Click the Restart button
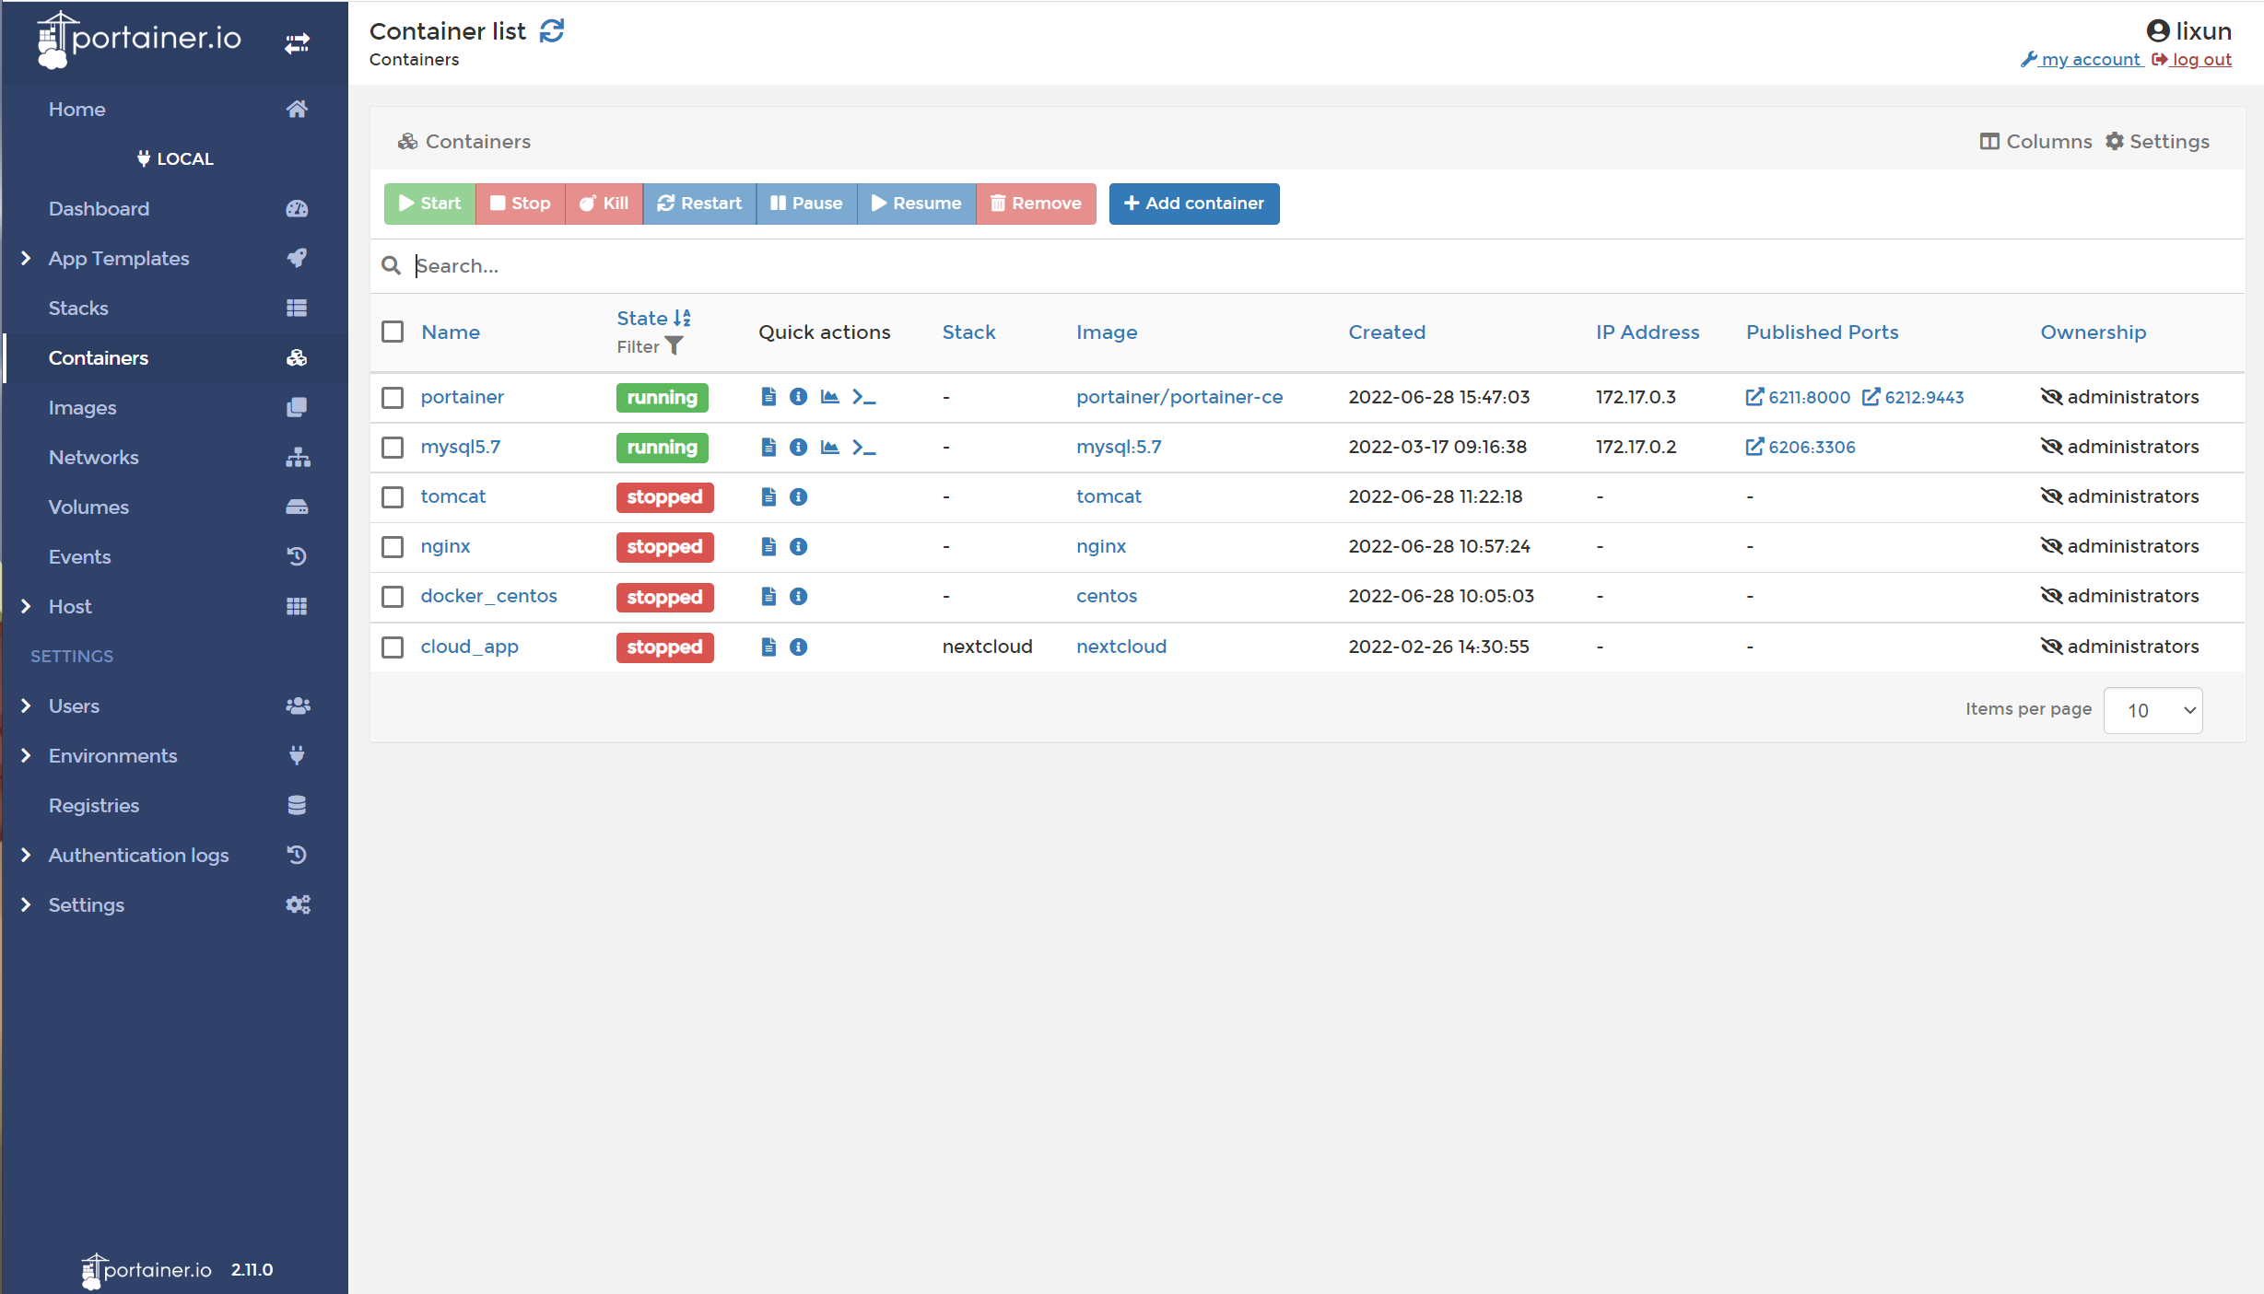Image resolution: width=2264 pixels, height=1294 pixels. [699, 204]
